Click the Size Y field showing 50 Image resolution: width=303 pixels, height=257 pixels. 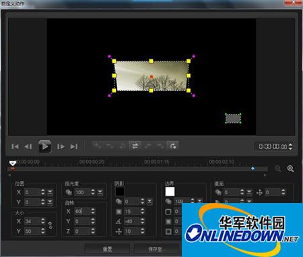coord(32,231)
